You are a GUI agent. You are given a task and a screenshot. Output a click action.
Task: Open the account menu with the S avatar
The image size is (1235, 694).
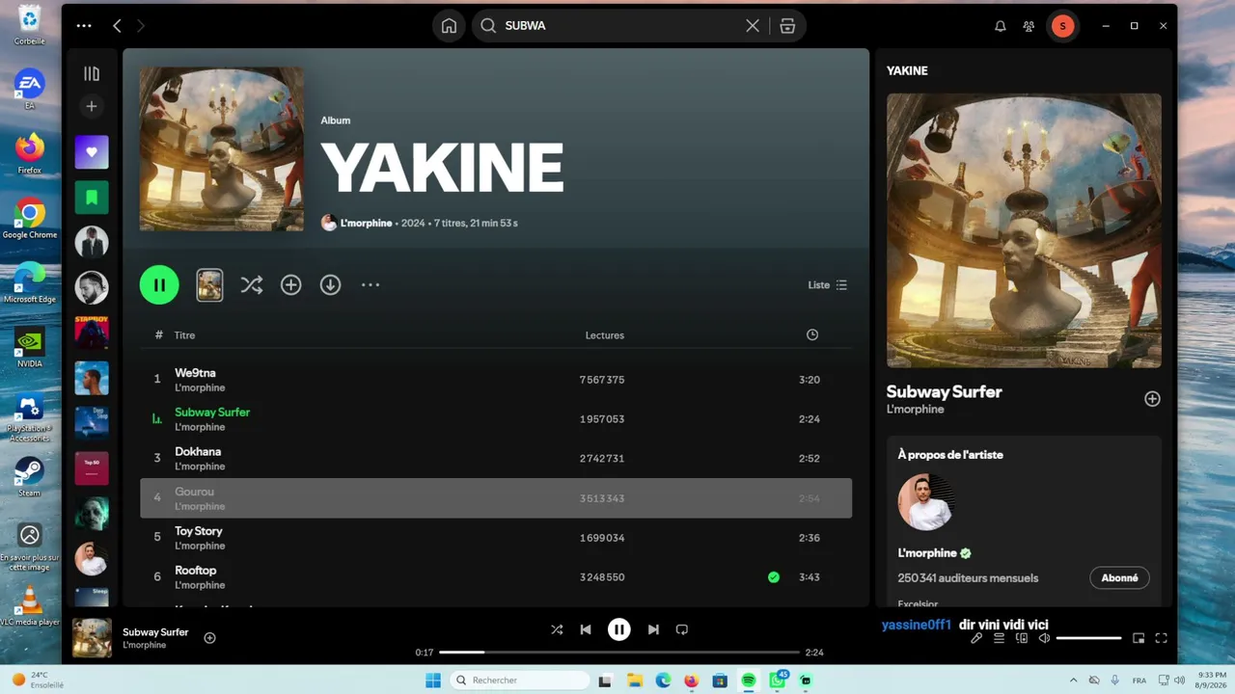[x=1062, y=26]
